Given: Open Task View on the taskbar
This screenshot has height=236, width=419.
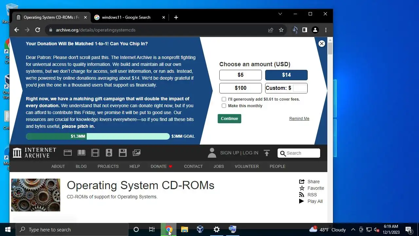Looking at the screenshot, I should 152,229.
